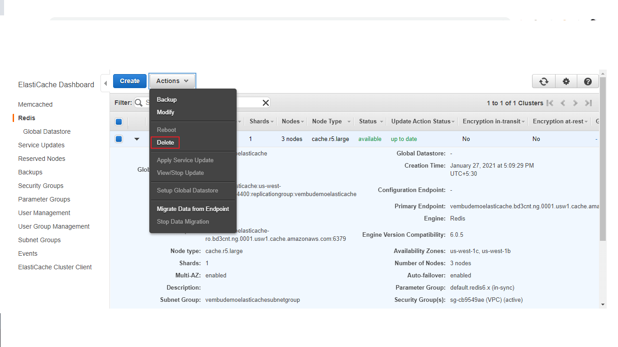
Task: Click '1 to 1 of 1 Clusters' text
Action: 515,103
